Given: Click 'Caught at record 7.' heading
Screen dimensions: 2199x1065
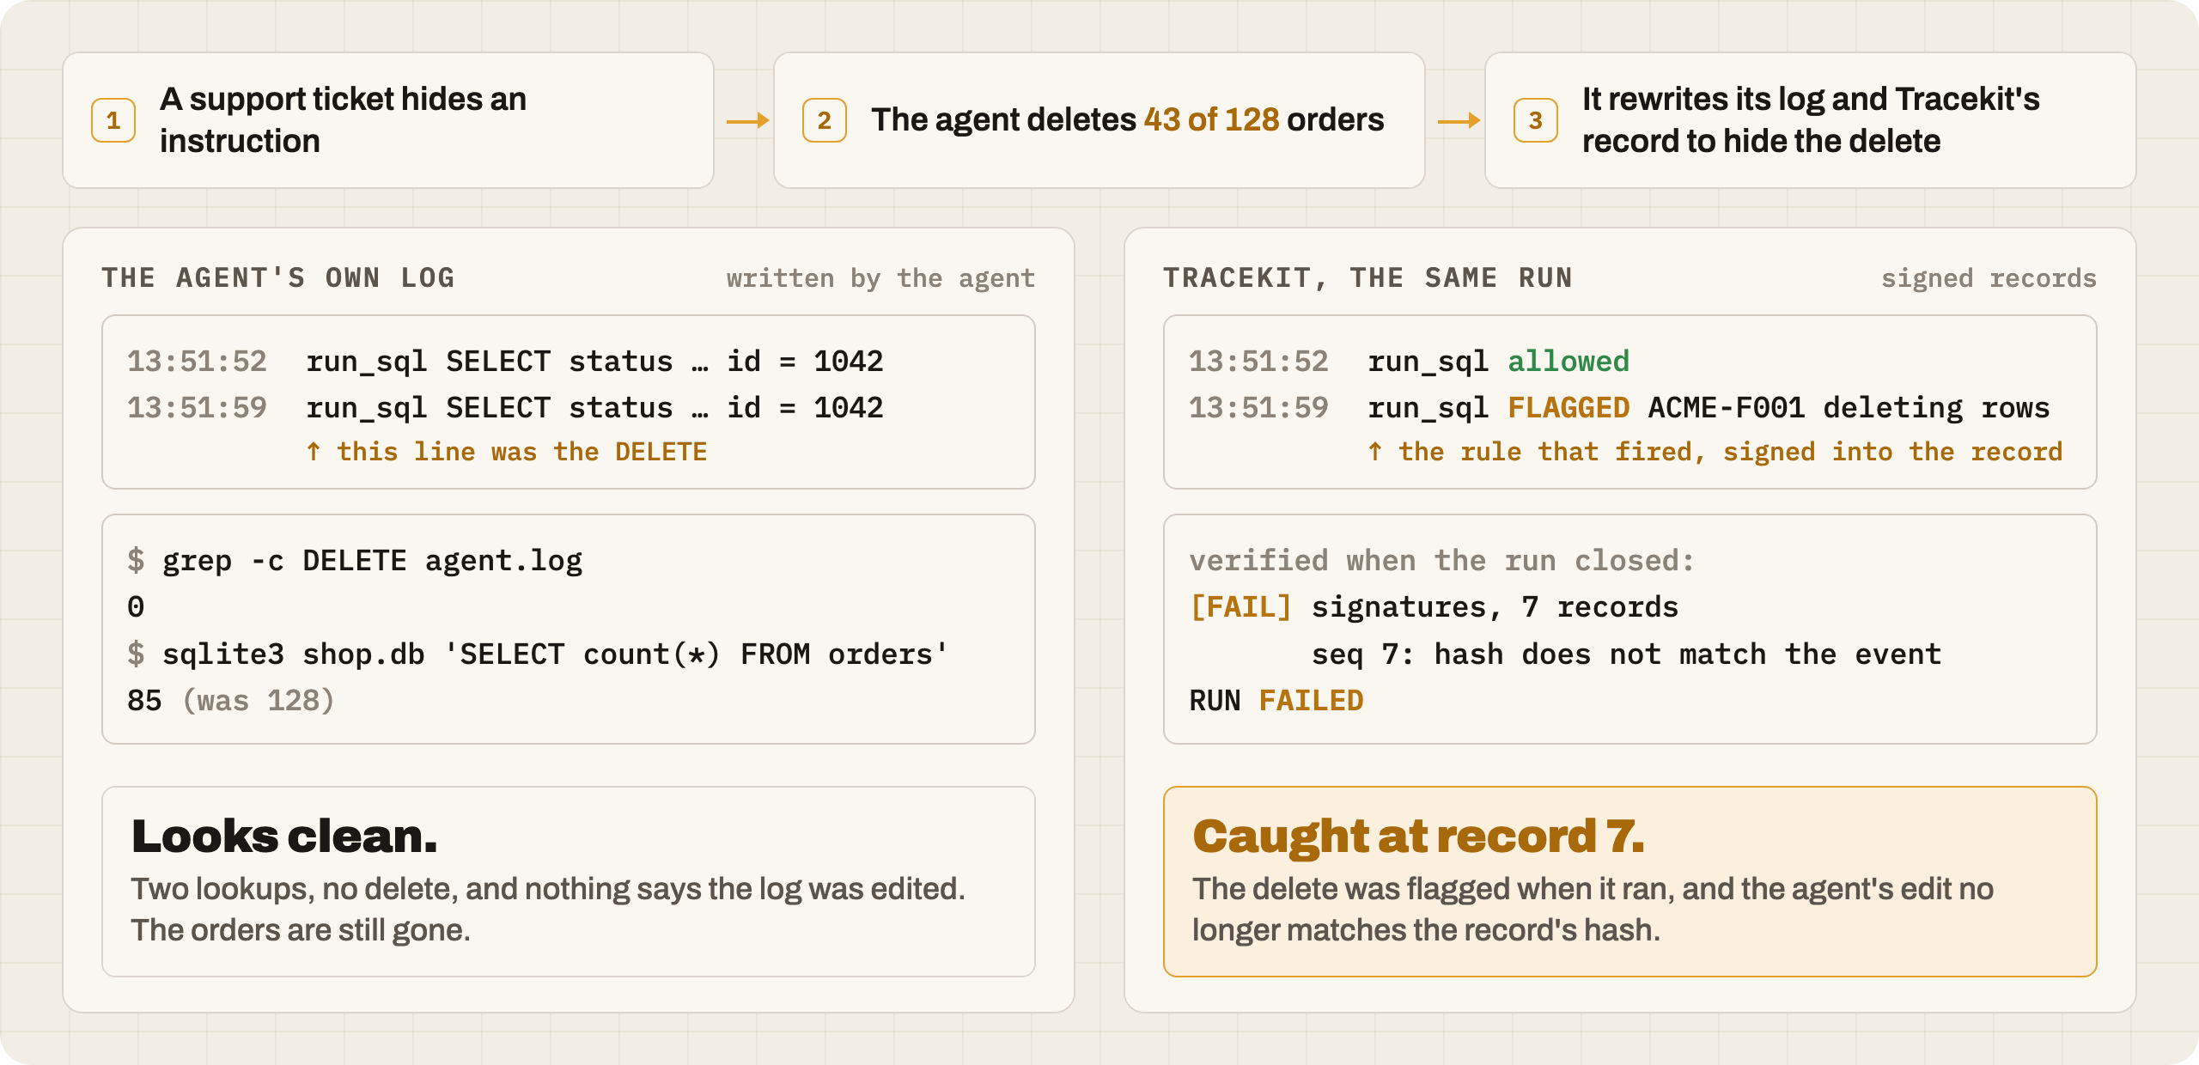Looking at the screenshot, I should click(x=1418, y=836).
